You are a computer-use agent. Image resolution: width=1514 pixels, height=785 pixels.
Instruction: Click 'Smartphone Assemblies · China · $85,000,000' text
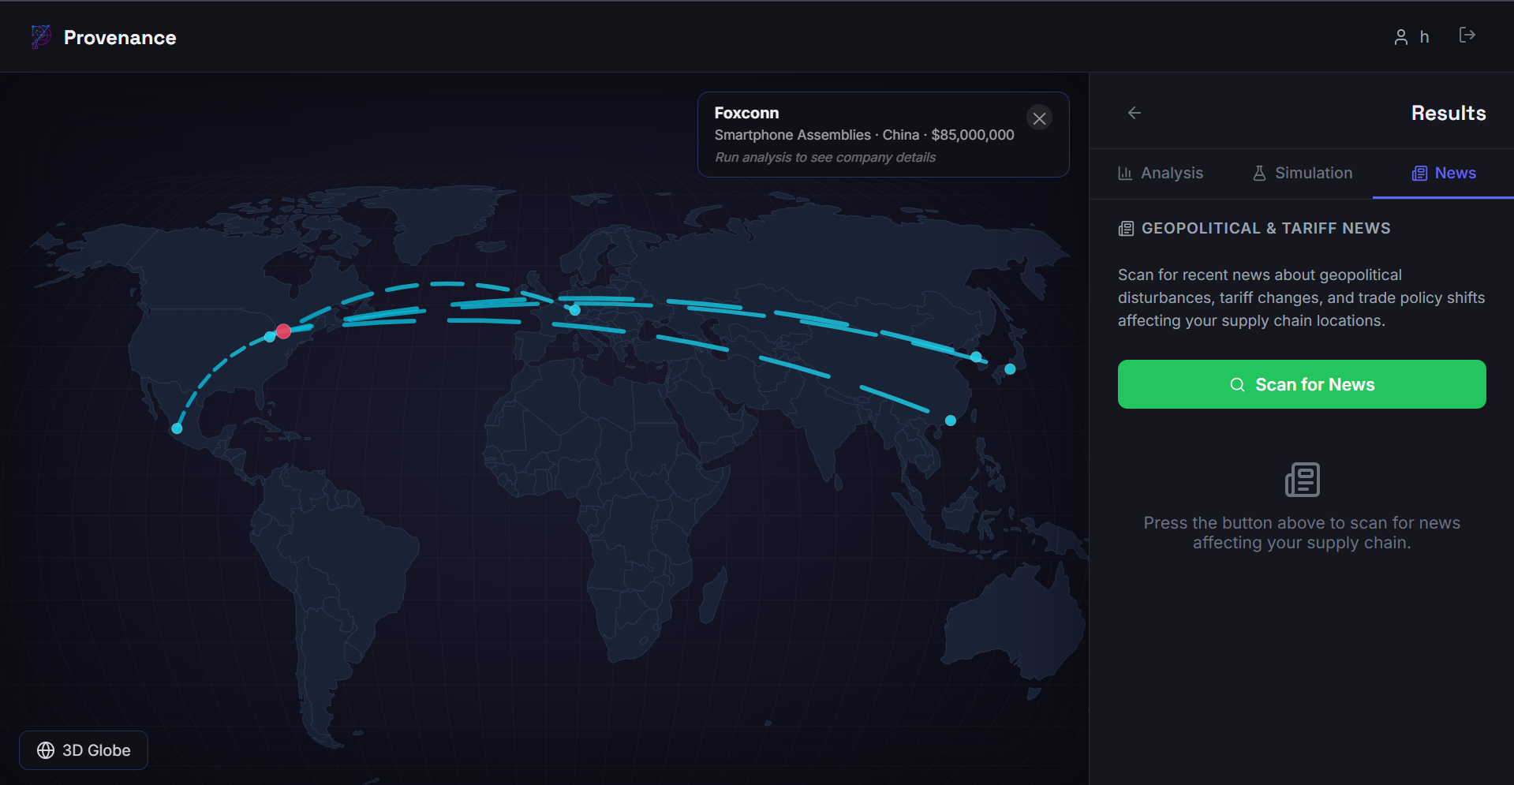[865, 135]
